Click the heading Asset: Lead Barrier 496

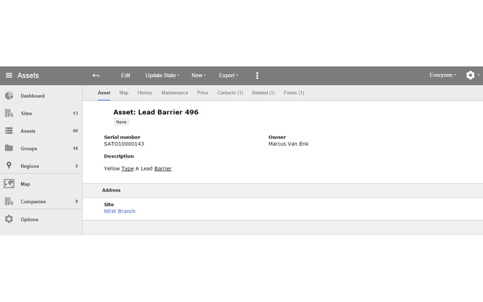coord(156,112)
